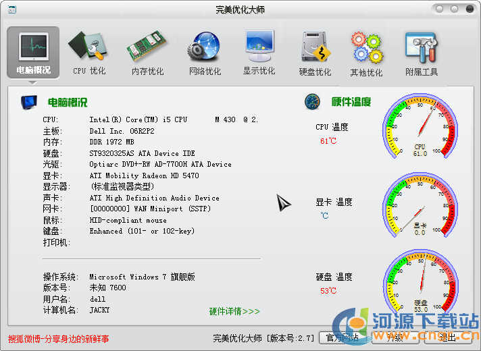Open the 网络优化 network section

click(x=205, y=53)
